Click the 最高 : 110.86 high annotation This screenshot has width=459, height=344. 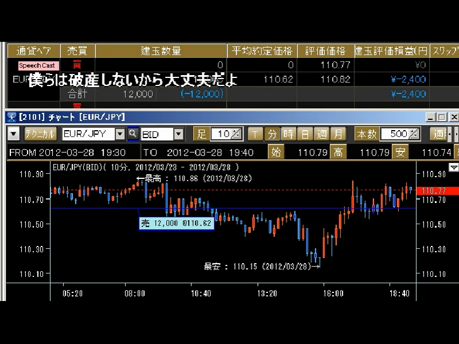tap(194, 178)
